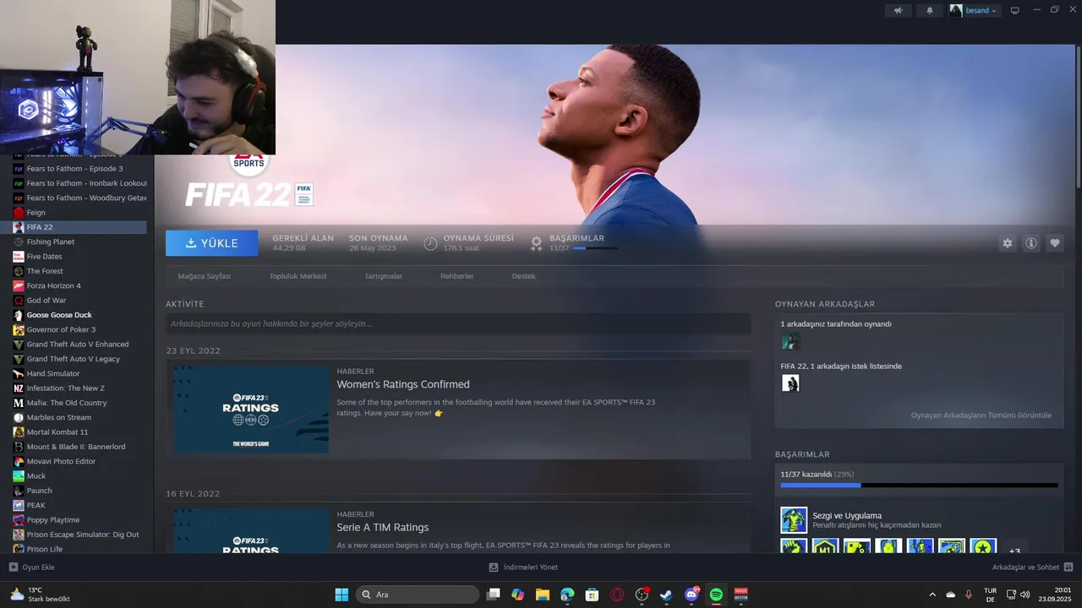
Task: Click avatar of friend who played
Action: pos(790,341)
